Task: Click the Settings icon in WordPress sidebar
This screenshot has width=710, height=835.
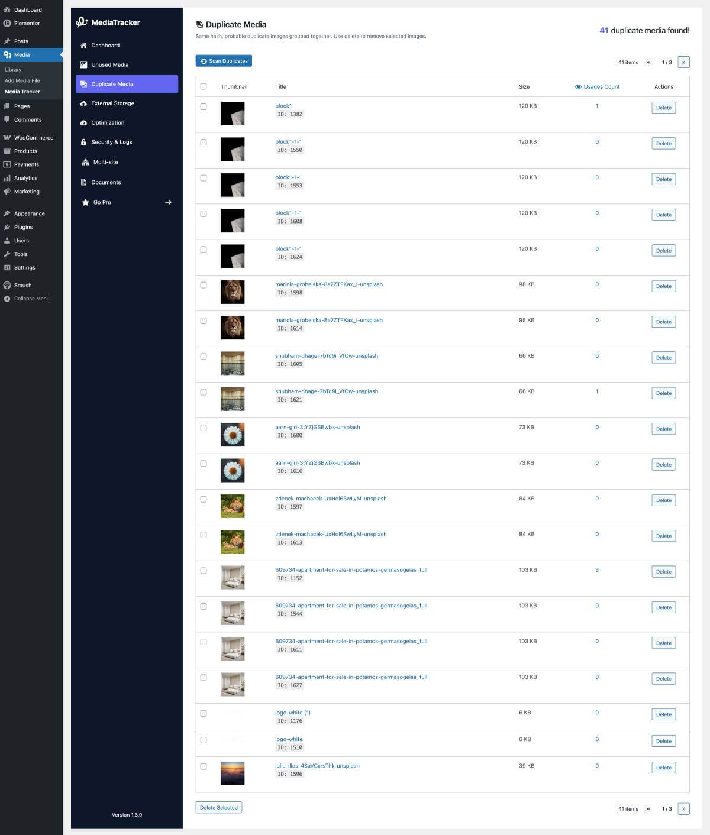Action: 7,268
